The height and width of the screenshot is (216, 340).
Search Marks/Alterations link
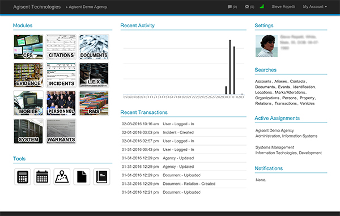[x=290, y=92]
